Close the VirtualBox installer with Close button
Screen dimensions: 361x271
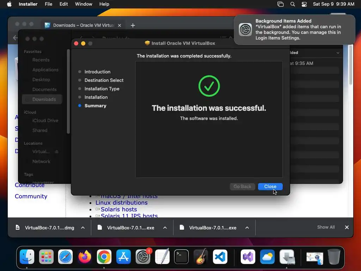click(270, 186)
